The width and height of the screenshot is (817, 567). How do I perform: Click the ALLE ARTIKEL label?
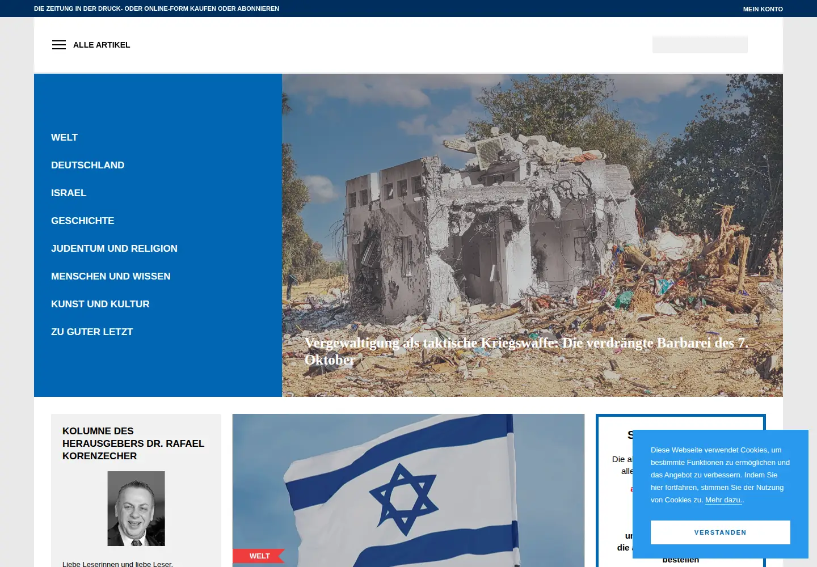(102, 45)
